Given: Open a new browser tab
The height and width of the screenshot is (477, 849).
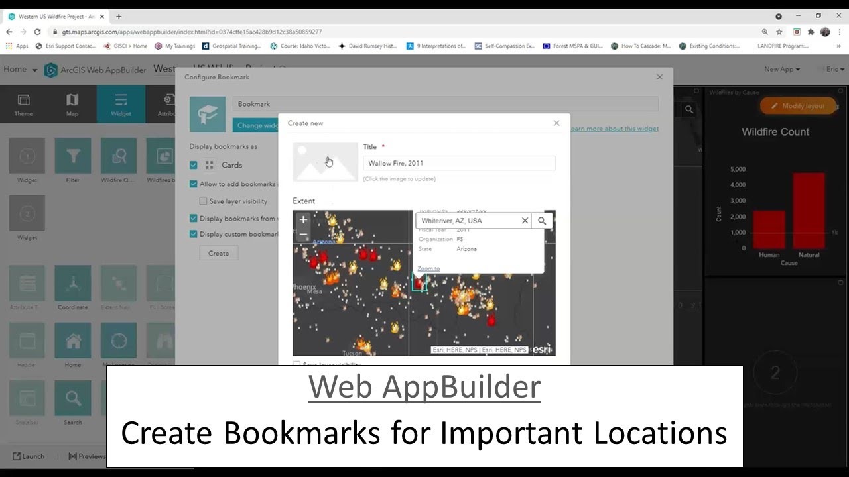Looking at the screenshot, I should point(119,16).
